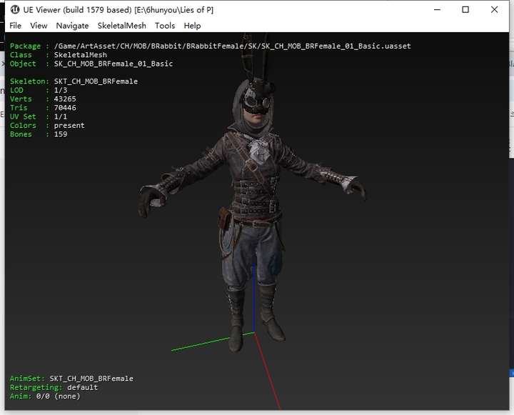Click the red axis line on the floor

pos(267,371)
